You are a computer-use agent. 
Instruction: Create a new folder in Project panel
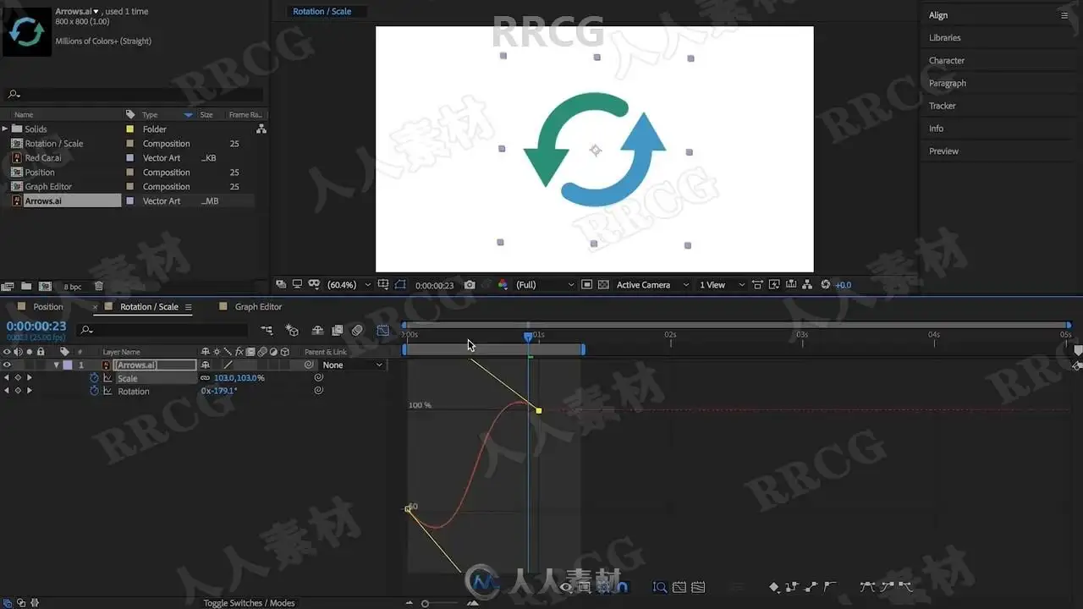26,287
